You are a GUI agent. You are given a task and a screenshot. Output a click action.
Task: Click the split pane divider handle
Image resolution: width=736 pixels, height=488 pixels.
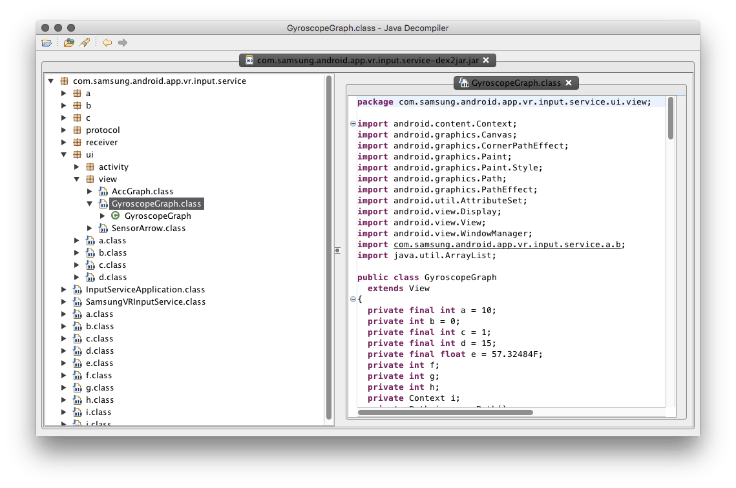337,250
